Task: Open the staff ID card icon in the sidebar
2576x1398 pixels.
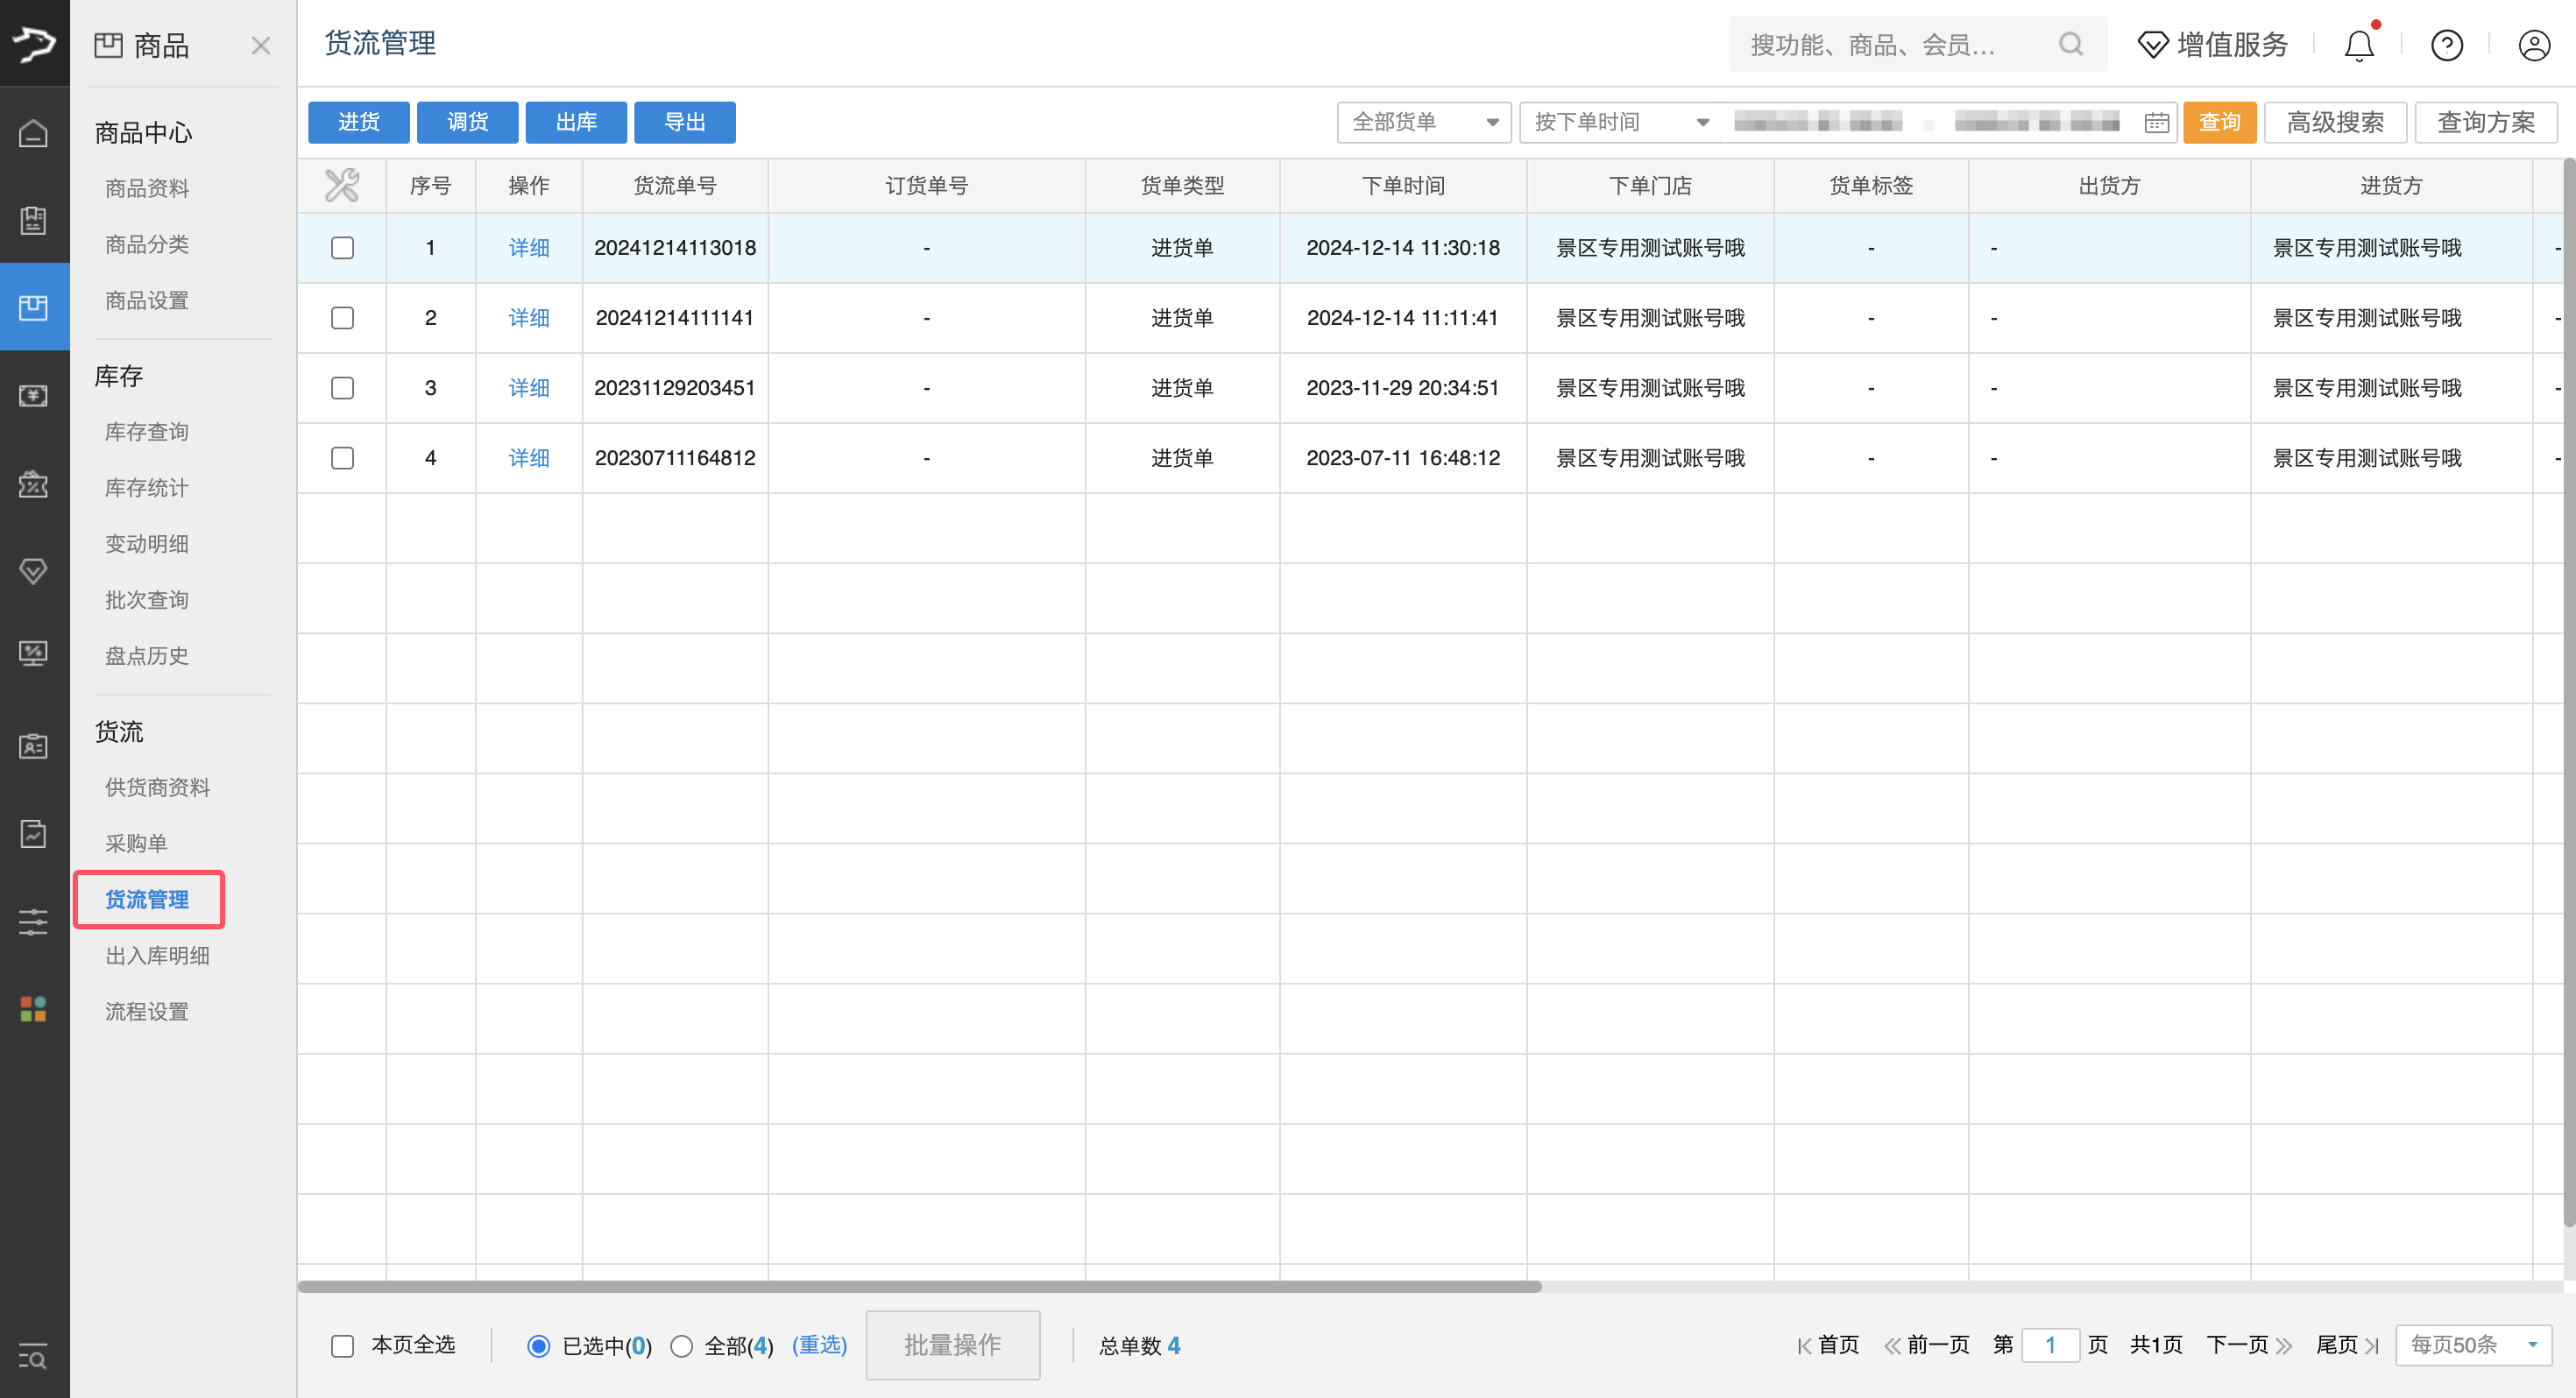Action: tap(33, 746)
